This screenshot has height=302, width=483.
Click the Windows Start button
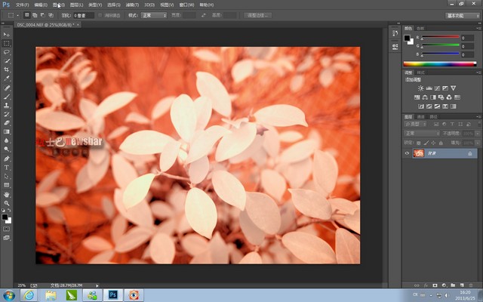coord(8,294)
